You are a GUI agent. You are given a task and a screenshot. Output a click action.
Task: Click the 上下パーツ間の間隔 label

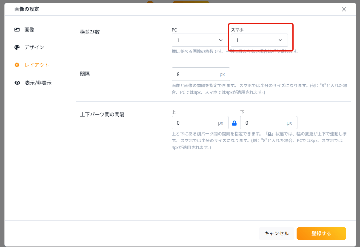[102, 115]
